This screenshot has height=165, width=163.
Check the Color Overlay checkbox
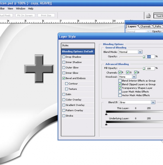coord(64,100)
